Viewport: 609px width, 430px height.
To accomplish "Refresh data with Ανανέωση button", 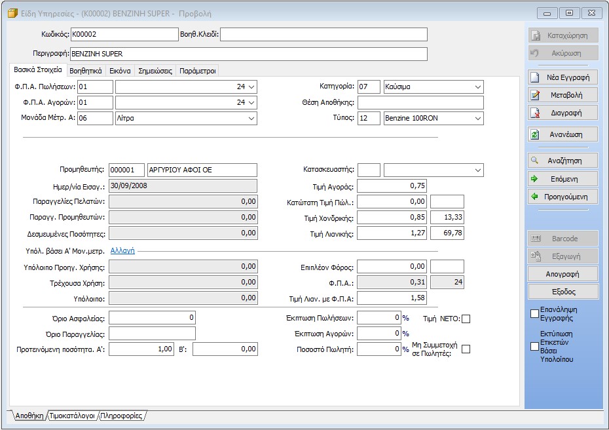I will pyautogui.click(x=563, y=134).
